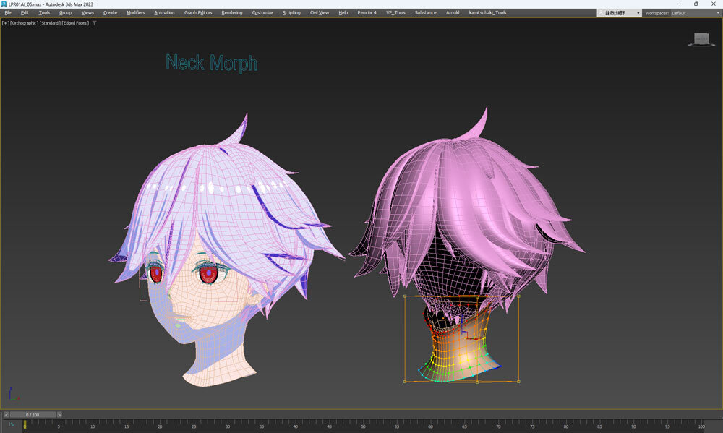Click frame 75 on the track bar
The height and width of the screenshot is (433, 723).
(532, 425)
